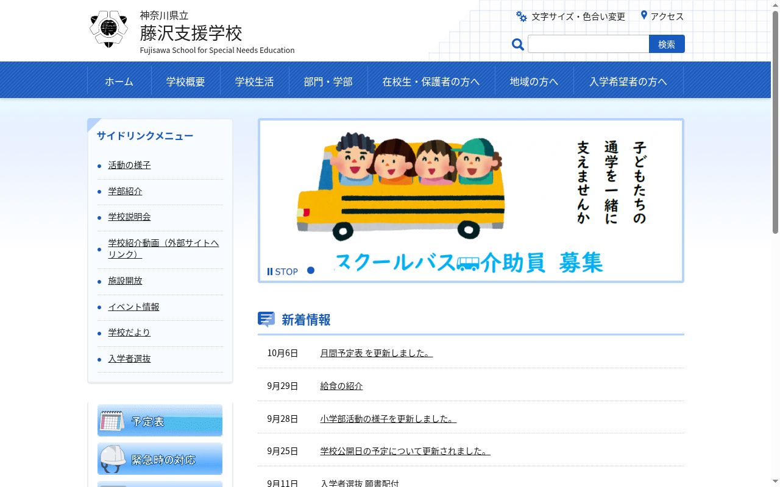The image size is (780, 487).
Task: Open 活動の様子 sidebar link
Action: (130, 165)
